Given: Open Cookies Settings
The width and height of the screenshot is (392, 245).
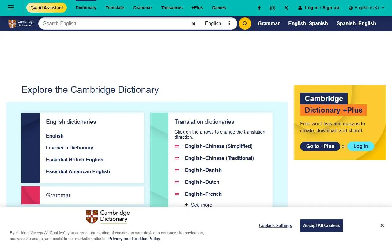Looking at the screenshot, I should pyautogui.click(x=275, y=225).
